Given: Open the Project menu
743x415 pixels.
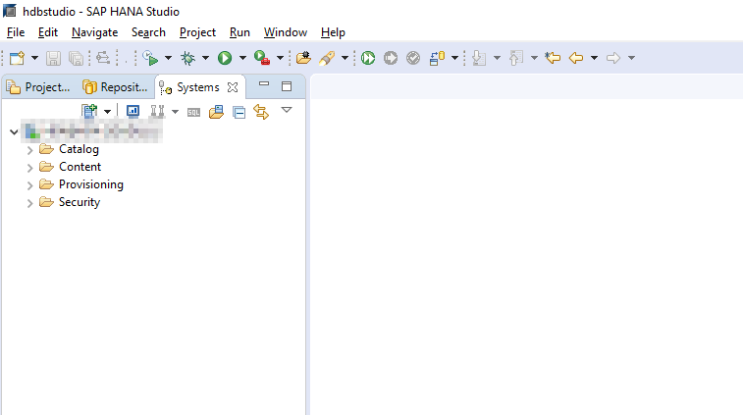Looking at the screenshot, I should (x=197, y=32).
